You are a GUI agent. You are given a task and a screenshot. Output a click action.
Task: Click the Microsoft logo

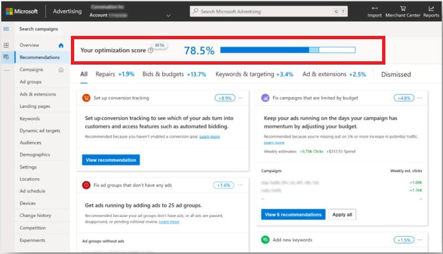(22, 11)
